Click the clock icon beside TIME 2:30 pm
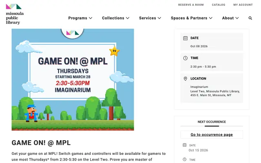The width and height of the screenshot is (261, 163). click(185, 58)
